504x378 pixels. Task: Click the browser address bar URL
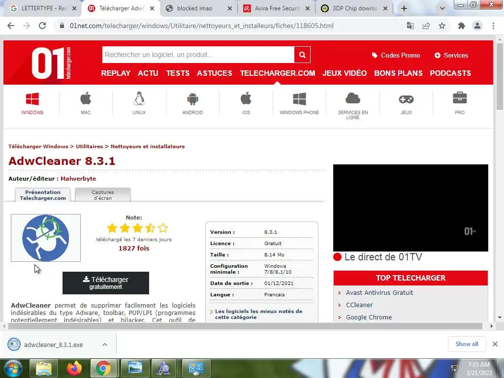tap(201, 26)
